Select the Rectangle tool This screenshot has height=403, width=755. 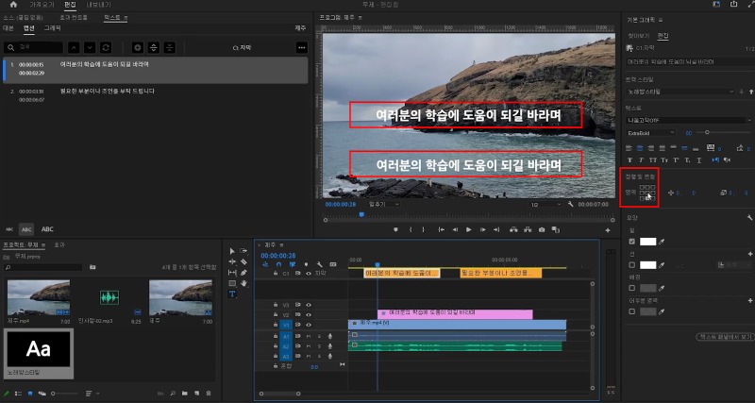pyautogui.click(x=232, y=283)
